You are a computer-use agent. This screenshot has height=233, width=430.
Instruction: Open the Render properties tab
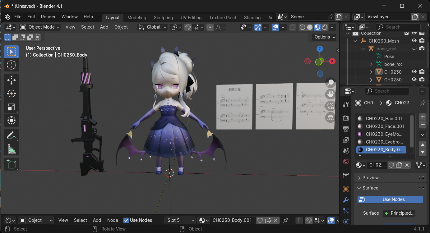[x=346, y=118]
